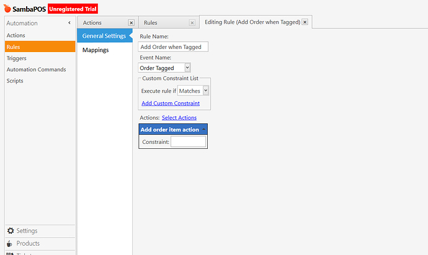
Task: Click the Unregistered Trial badge
Action: click(x=73, y=9)
